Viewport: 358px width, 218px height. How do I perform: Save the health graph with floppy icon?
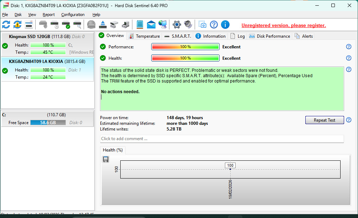click(106, 159)
